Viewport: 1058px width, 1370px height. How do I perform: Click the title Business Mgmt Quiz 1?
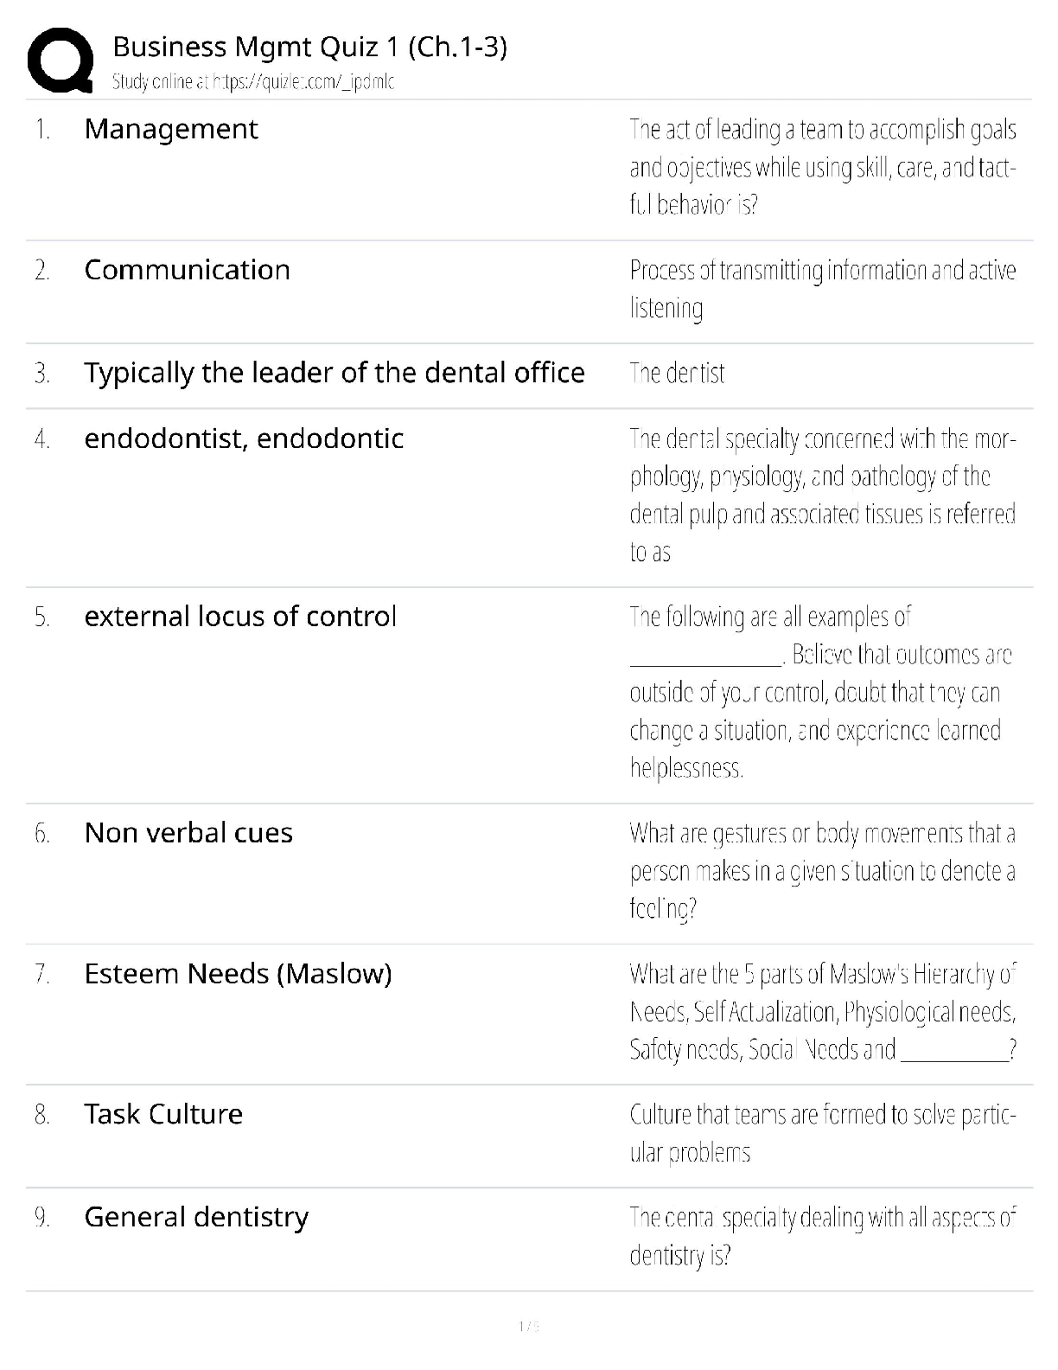[309, 47]
